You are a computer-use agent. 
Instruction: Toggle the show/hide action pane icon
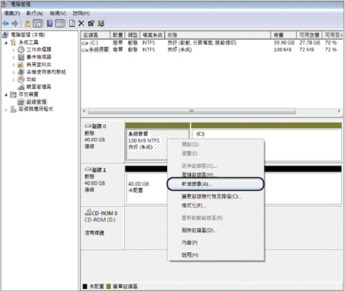tap(60, 24)
